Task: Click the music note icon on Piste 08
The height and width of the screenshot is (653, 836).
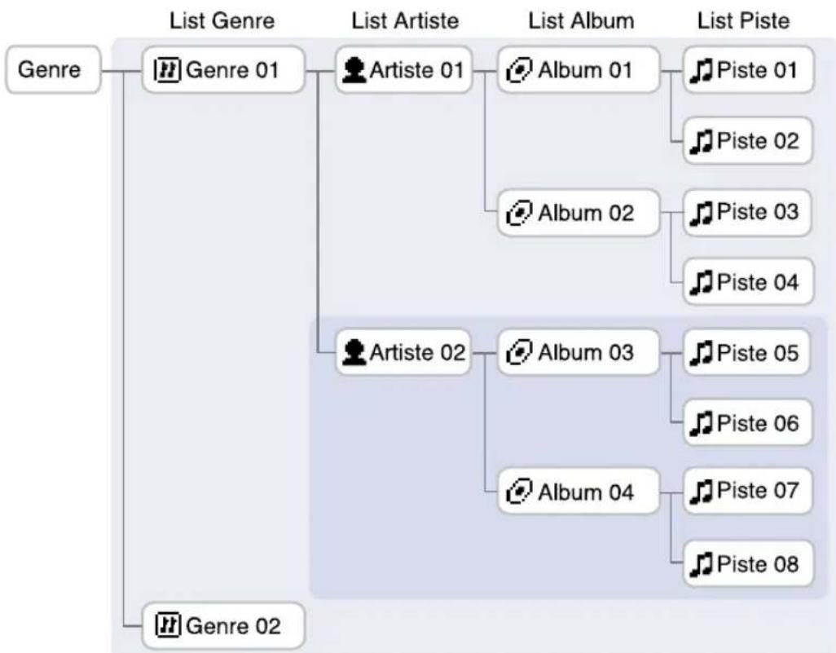Action: click(x=701, y=563)
